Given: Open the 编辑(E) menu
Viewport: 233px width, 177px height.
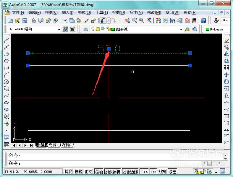Looking at the screenshot, I should [34, 13].
